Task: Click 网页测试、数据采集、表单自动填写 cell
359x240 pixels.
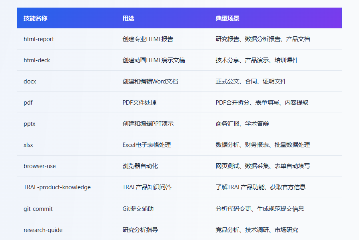Action: (x=263, y=166)
